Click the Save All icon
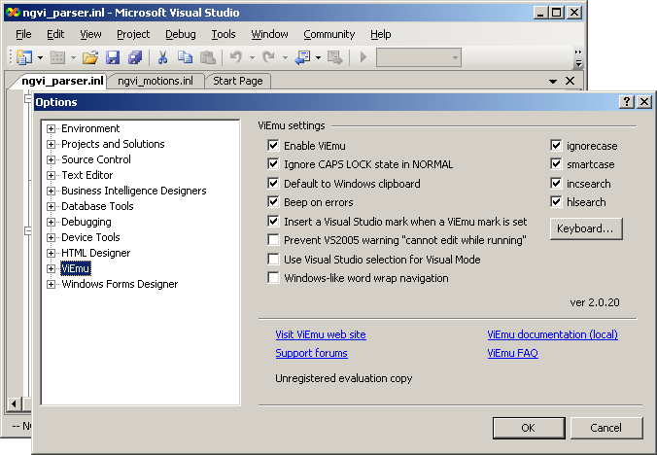Image resolution: width=657 pixels, height=455 pixels. (x=135, y=57)
